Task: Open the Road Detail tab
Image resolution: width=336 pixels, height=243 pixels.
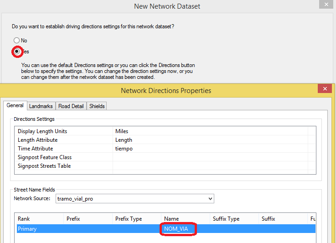Action: 71,106
